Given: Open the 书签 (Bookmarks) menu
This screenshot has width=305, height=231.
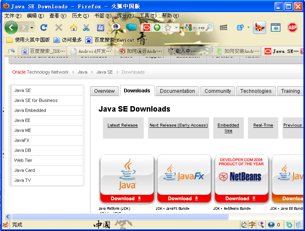Looking at the screenshot, I should 102,16.
